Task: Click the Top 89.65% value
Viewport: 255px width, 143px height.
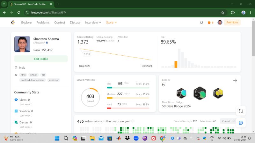Action: tap(168, 42)
